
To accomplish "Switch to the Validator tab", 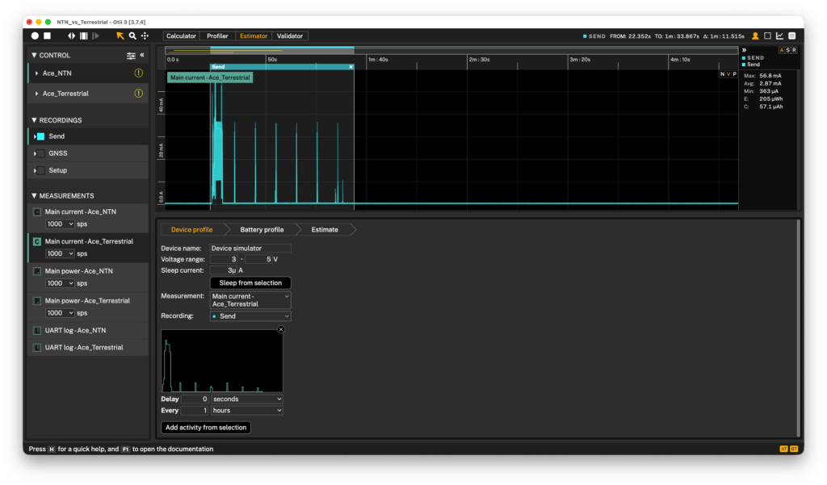I will (x=290, y=36).
